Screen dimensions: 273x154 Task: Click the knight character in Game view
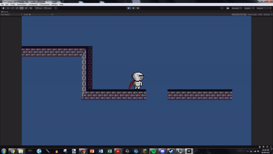click(x=137, y=81)
